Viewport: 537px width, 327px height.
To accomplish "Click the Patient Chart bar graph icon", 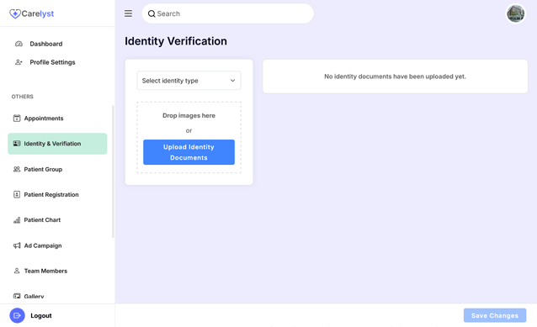I will (x=17, y=220).
